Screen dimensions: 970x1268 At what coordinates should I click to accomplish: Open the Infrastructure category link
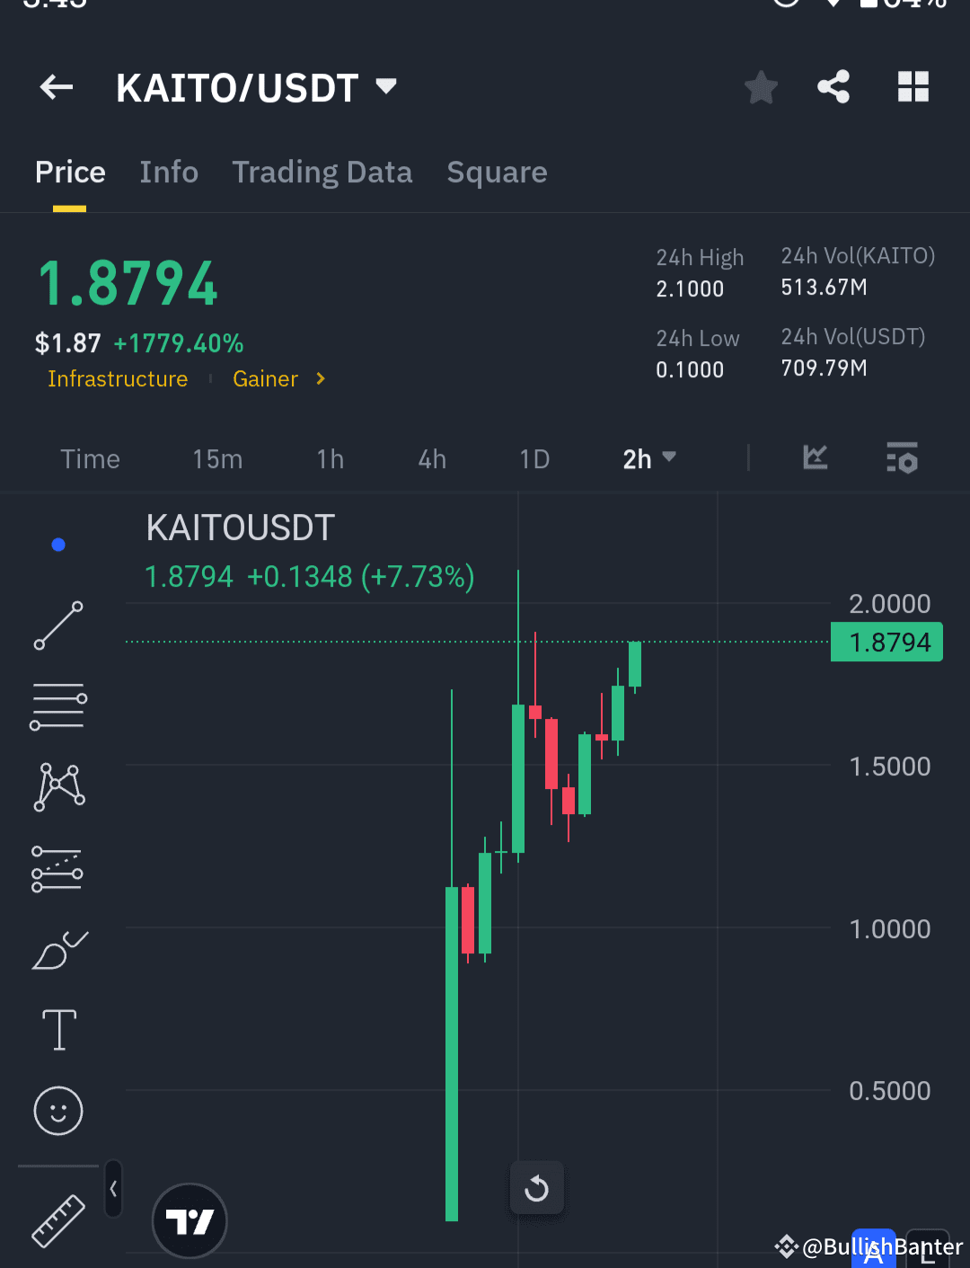pyautogui.click(x=118, y=378)
